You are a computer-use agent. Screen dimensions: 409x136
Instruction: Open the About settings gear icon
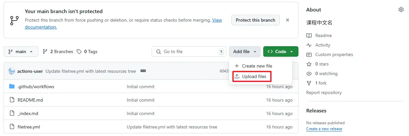(x=401, y=10)
